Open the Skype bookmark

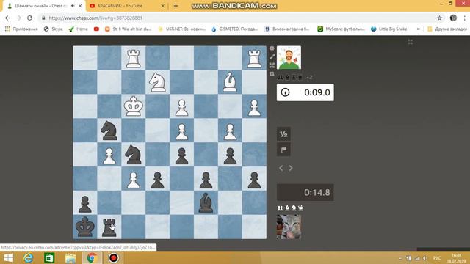coord(54,29)
